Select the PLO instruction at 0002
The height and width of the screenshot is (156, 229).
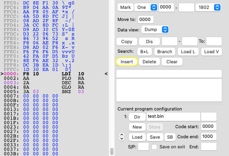point(66,79)
